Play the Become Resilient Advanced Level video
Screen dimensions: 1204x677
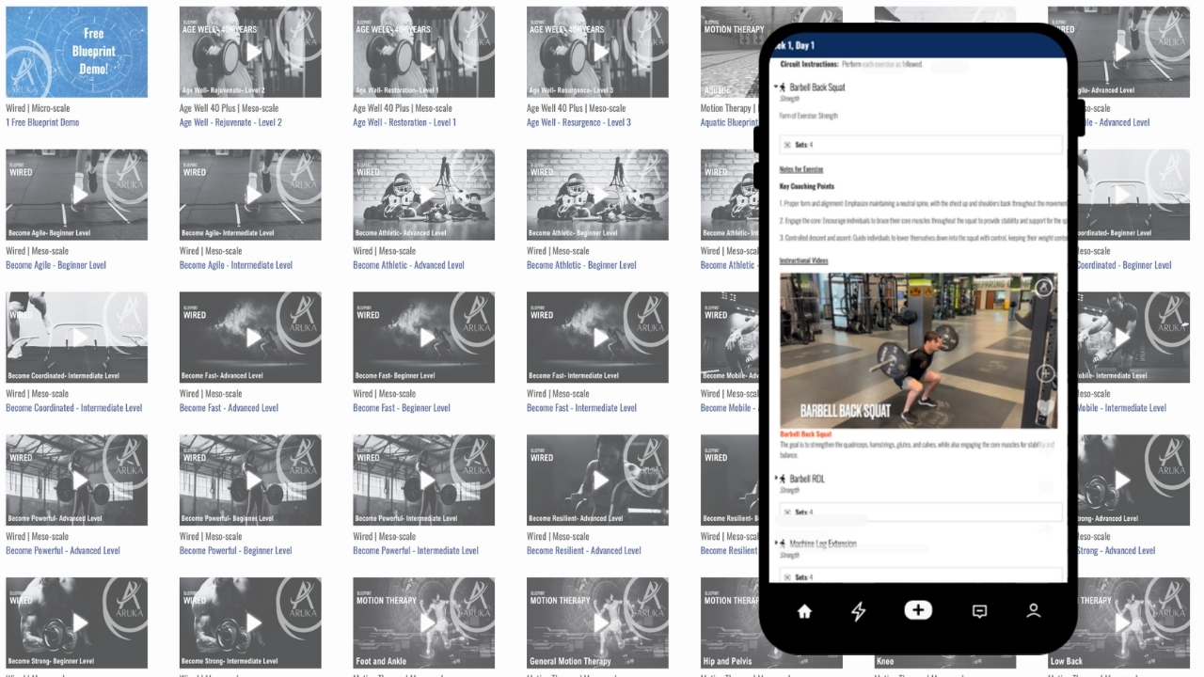tap(601, 480)
